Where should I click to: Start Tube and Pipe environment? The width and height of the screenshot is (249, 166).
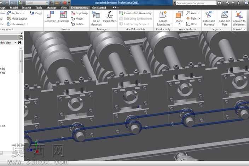224,18
